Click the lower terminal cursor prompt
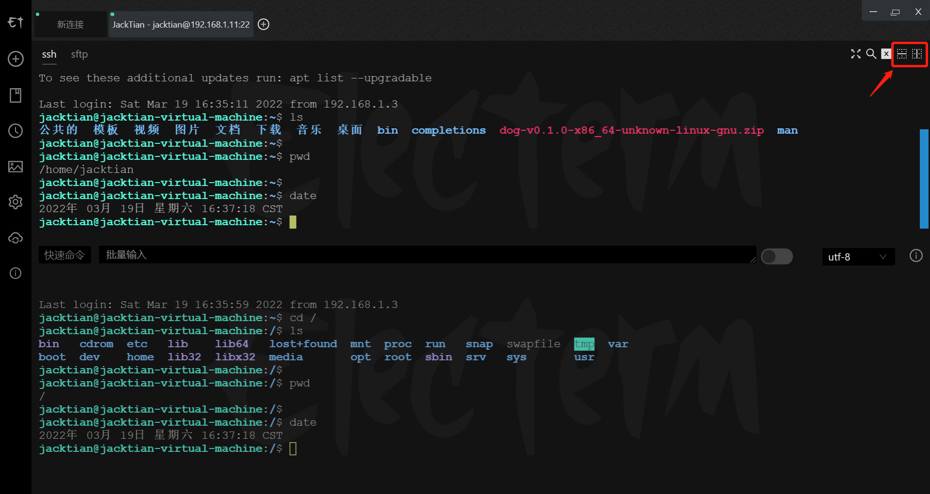Viewport: 930px width, 494px height. coord(293,449)
